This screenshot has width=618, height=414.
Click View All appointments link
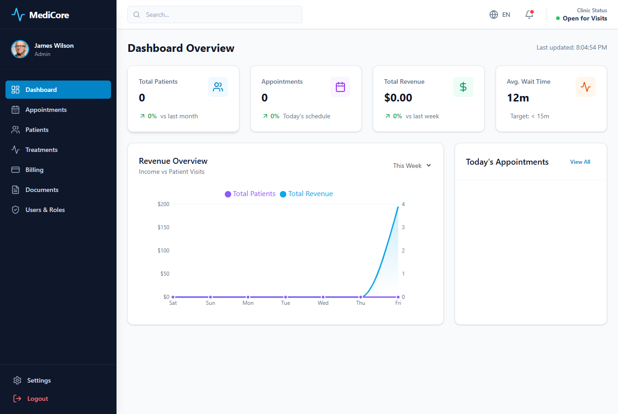(580, 162)
